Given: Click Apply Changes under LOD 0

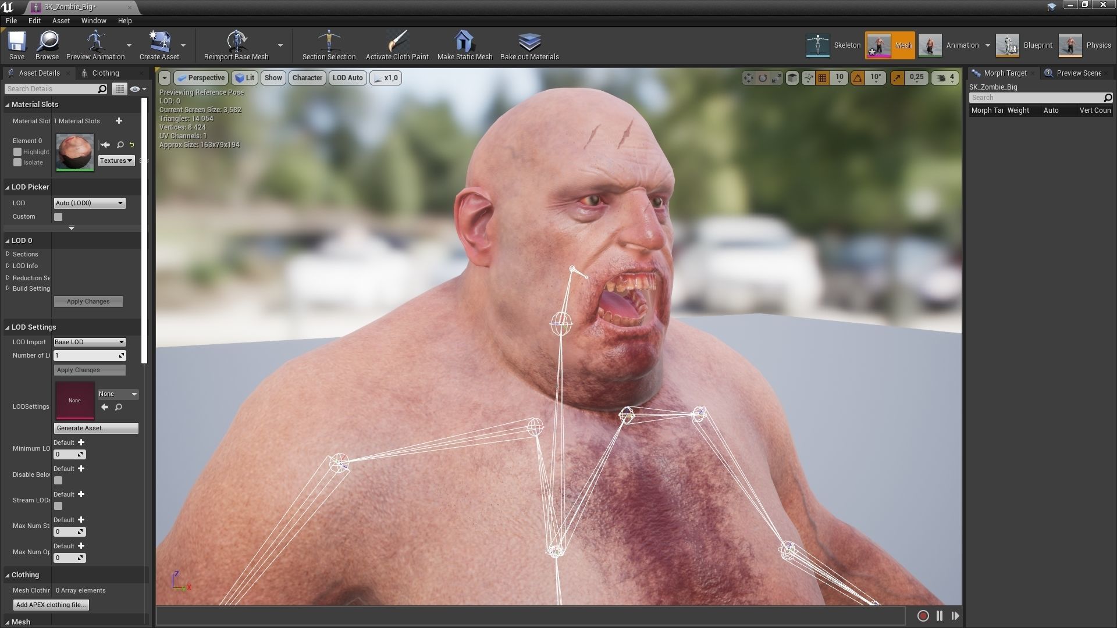Looking at the screenshot, I should point(88,301).
